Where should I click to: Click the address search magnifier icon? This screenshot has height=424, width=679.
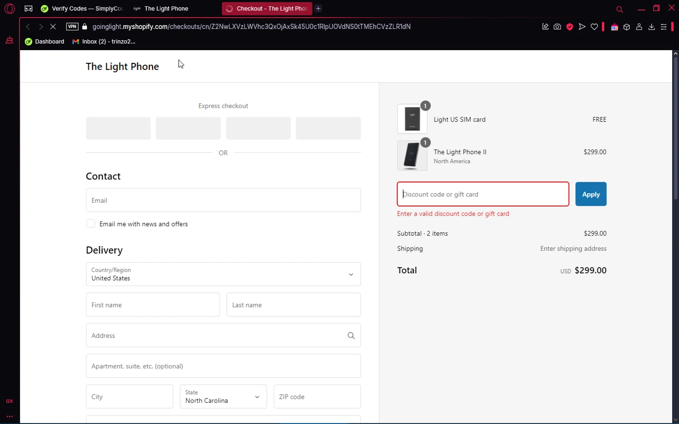coord(351,335)
